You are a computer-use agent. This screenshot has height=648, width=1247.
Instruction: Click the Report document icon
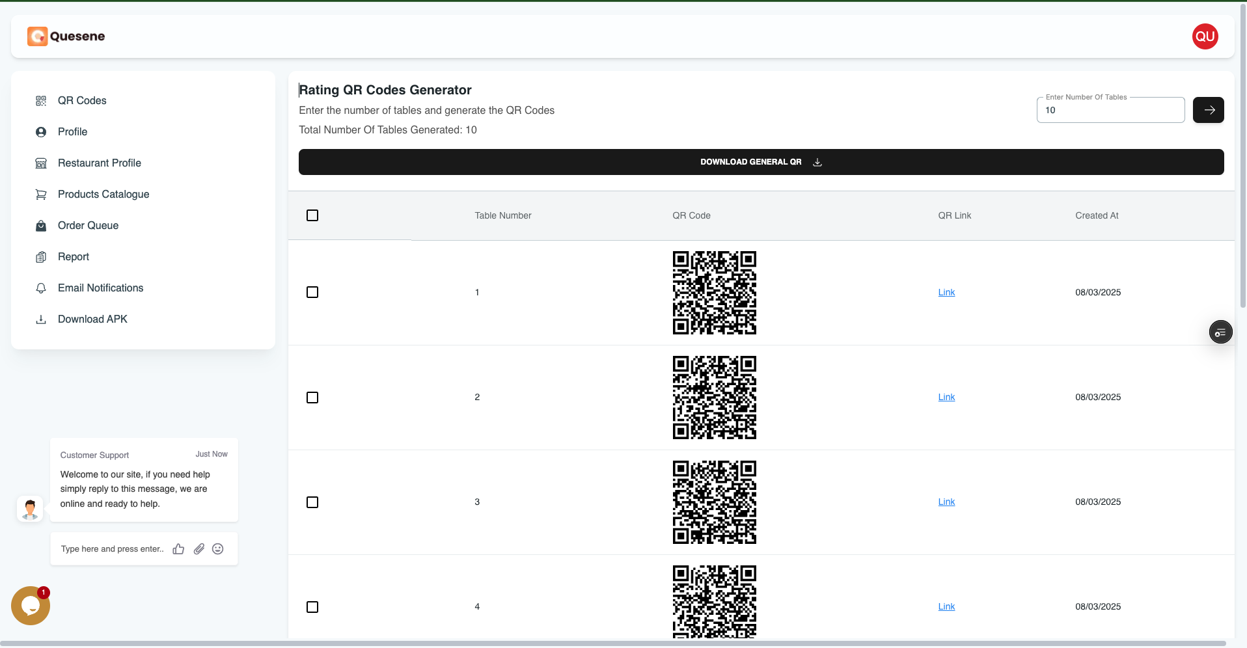coord(41,257)
